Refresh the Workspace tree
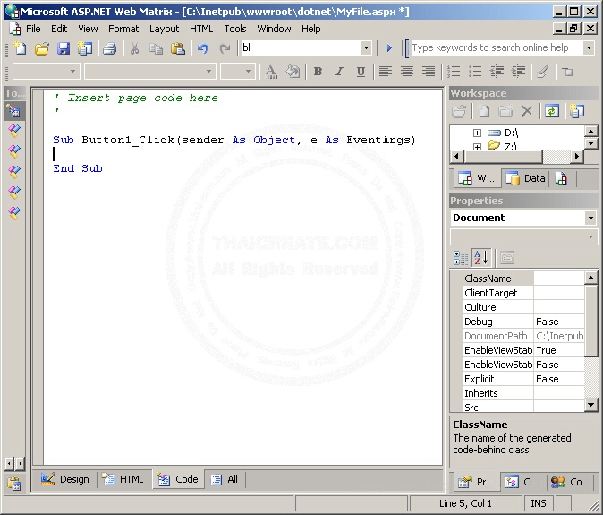Screen dimensions: 603x515 point(552,112)
